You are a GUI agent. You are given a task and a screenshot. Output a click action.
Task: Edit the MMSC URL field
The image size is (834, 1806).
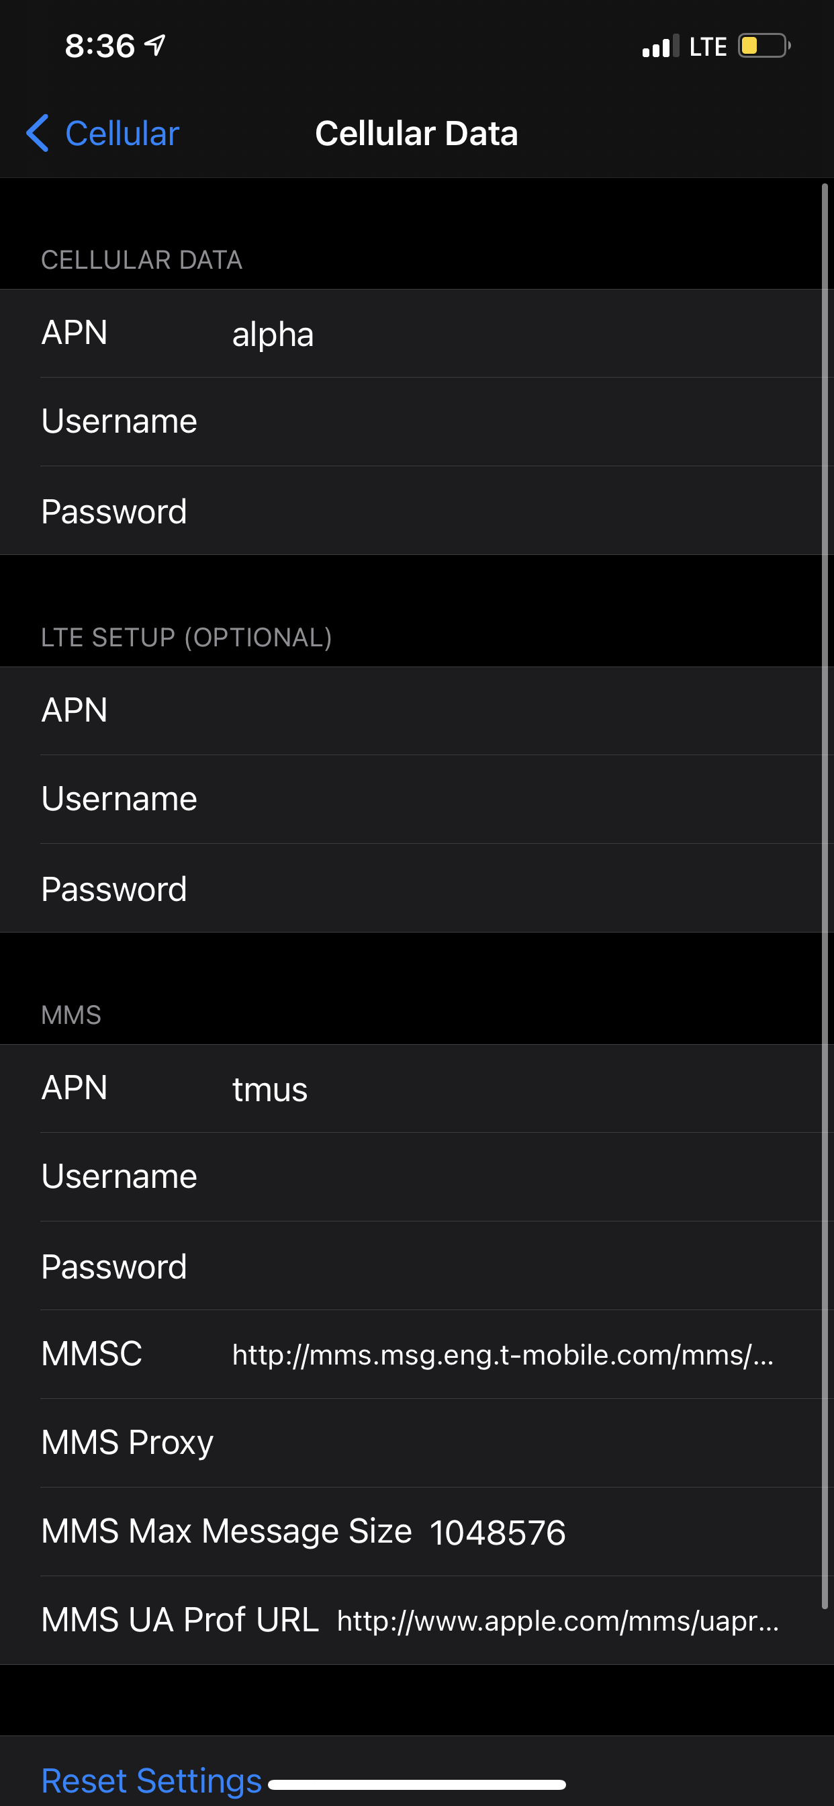(x=417, y=1354)
